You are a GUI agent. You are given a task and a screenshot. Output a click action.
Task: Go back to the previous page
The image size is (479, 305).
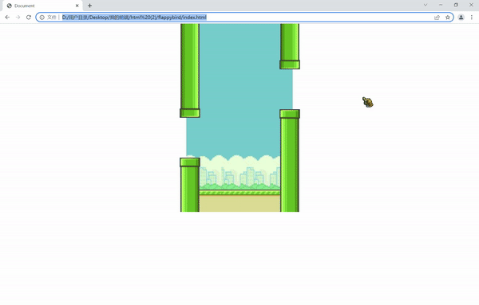[x=7, y=18]
